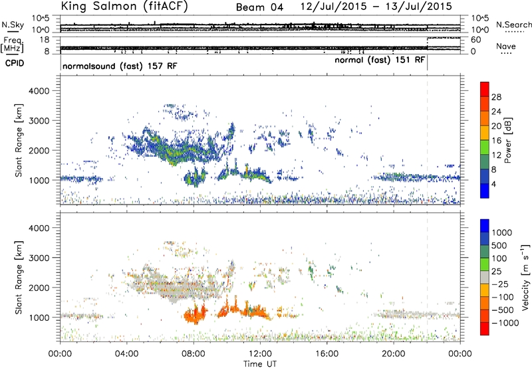The height and width of the screenshot is (368, 532).
Task: Select the "28" tick on Power colorbar
Action: point(496,97)
